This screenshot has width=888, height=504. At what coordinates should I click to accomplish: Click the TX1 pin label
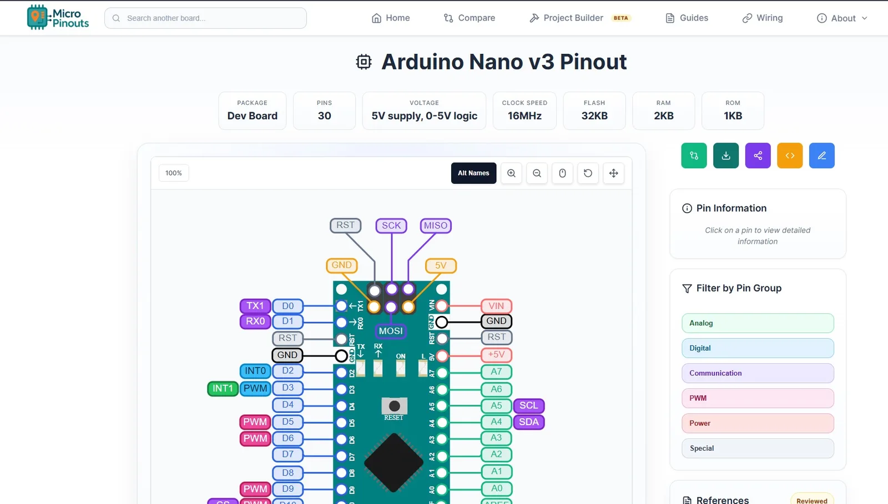point(255,306)
